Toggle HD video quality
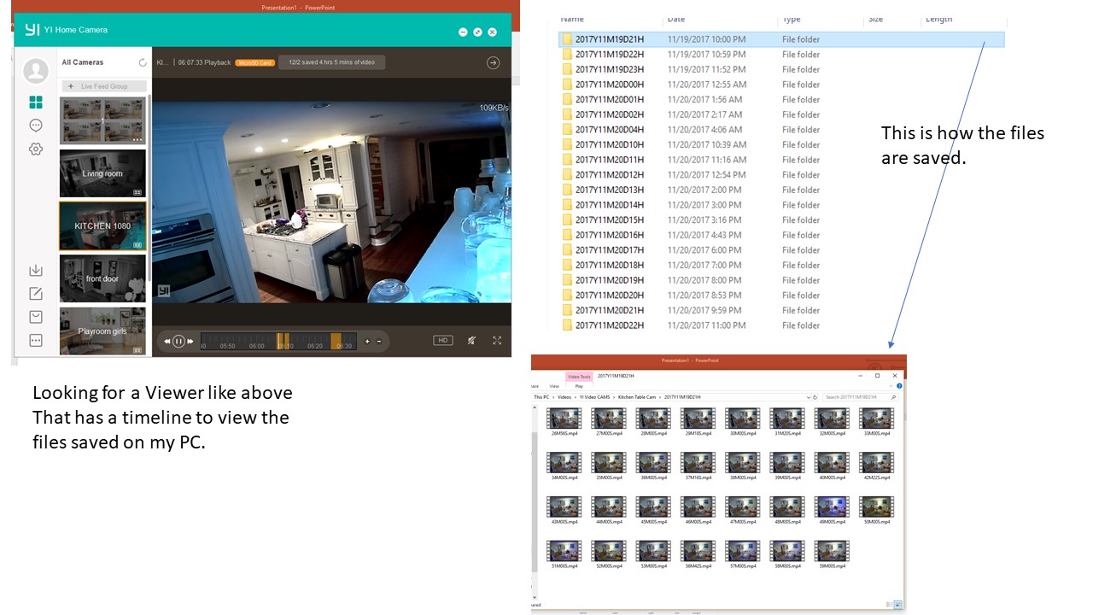This screenshot has height=615, width=1093. (x=442, y=340)
